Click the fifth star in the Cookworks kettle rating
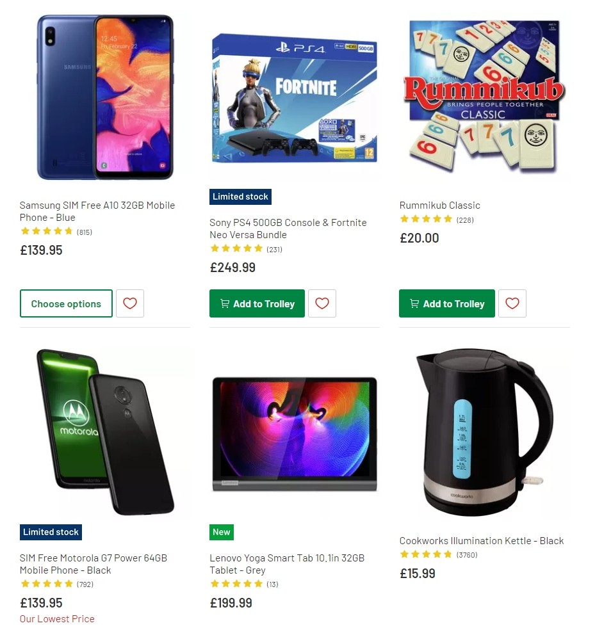Image resolution: width=595 pixels, height=628 pixels. coord(446,555)
